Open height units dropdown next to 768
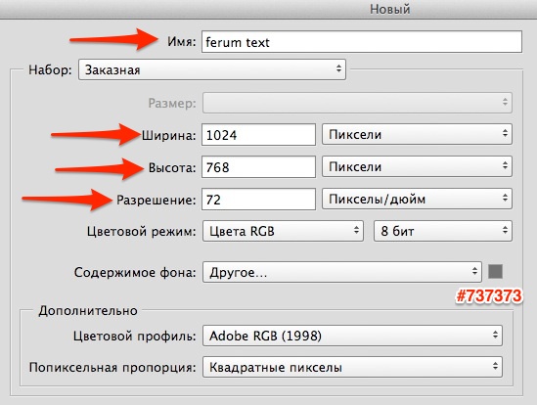The image size is (537, 405). tap(417, 166)
